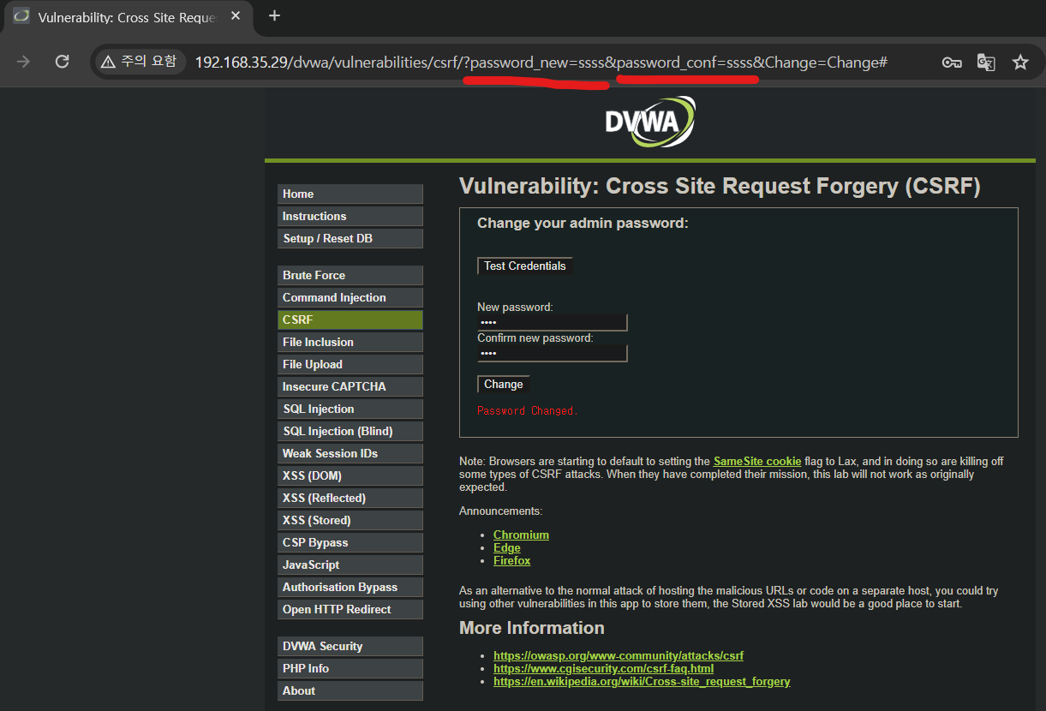1046x711 pixels.
Task: Select the Vulnerability CSRF browser tab
Action: pos(129,16)
